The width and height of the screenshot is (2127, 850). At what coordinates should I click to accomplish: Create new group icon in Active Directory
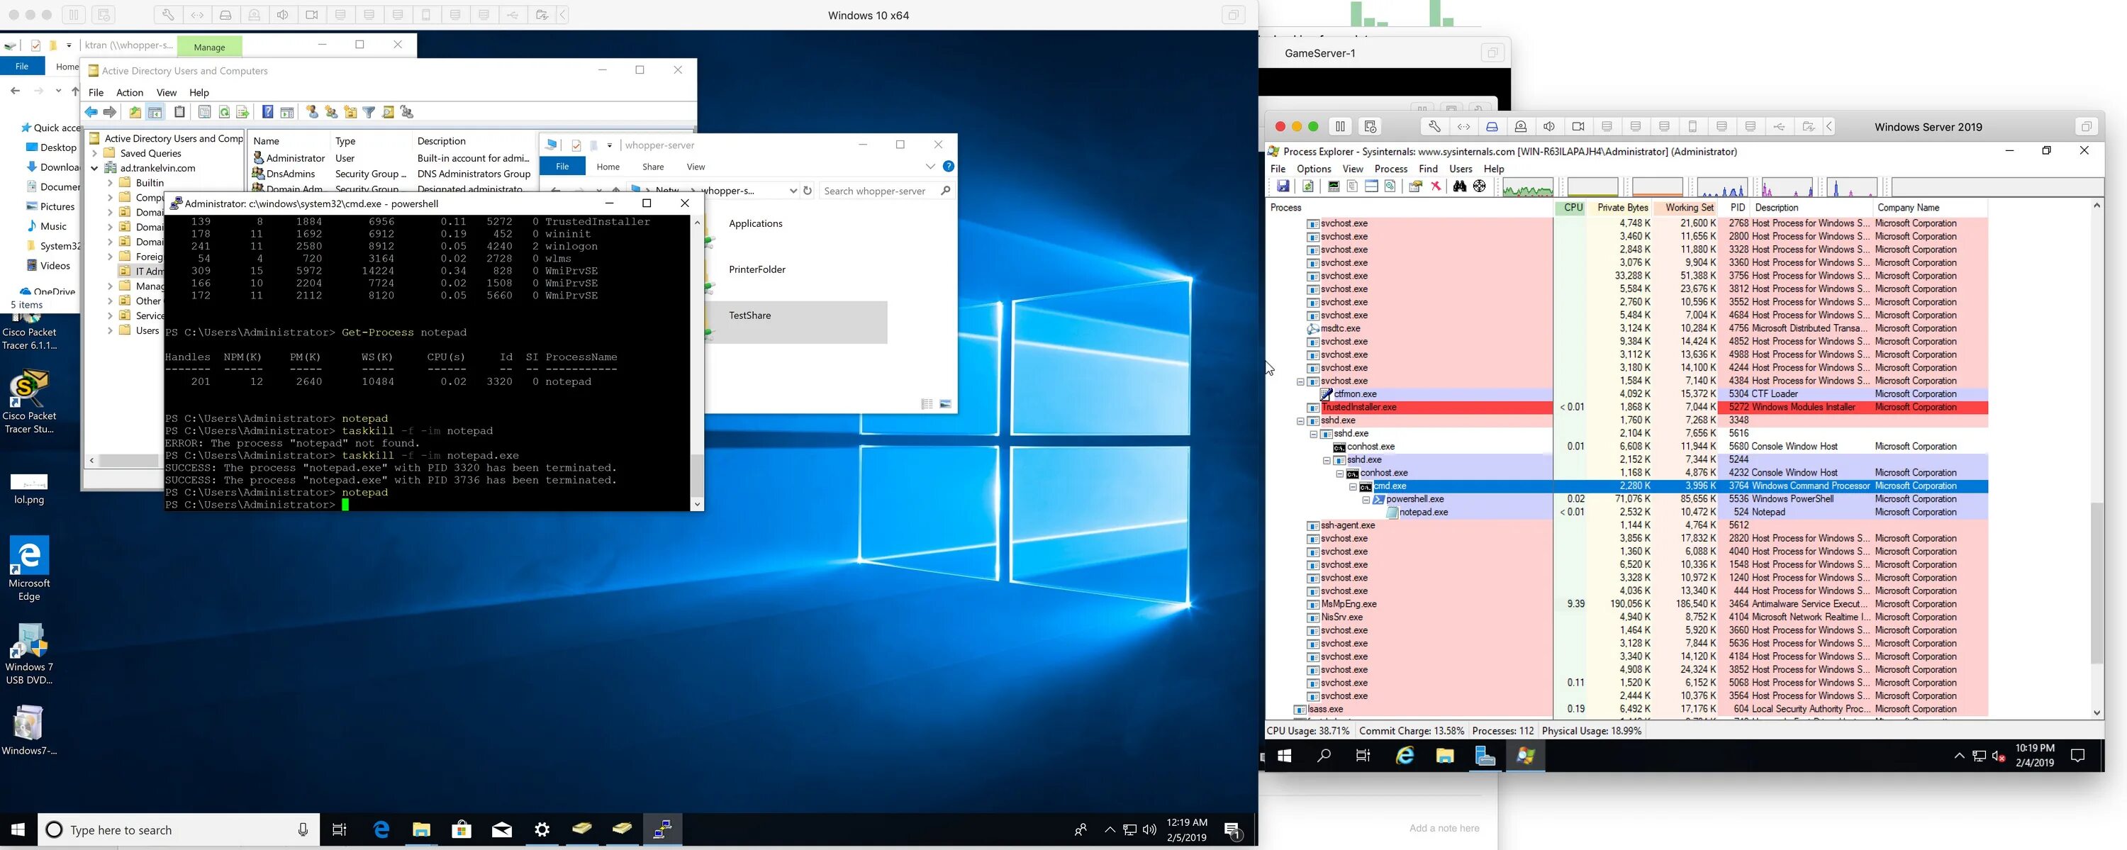pos(331,112)
